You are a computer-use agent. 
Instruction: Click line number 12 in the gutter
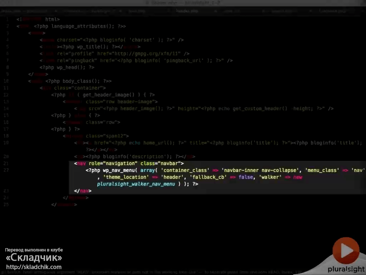click(x=6, y=95)
